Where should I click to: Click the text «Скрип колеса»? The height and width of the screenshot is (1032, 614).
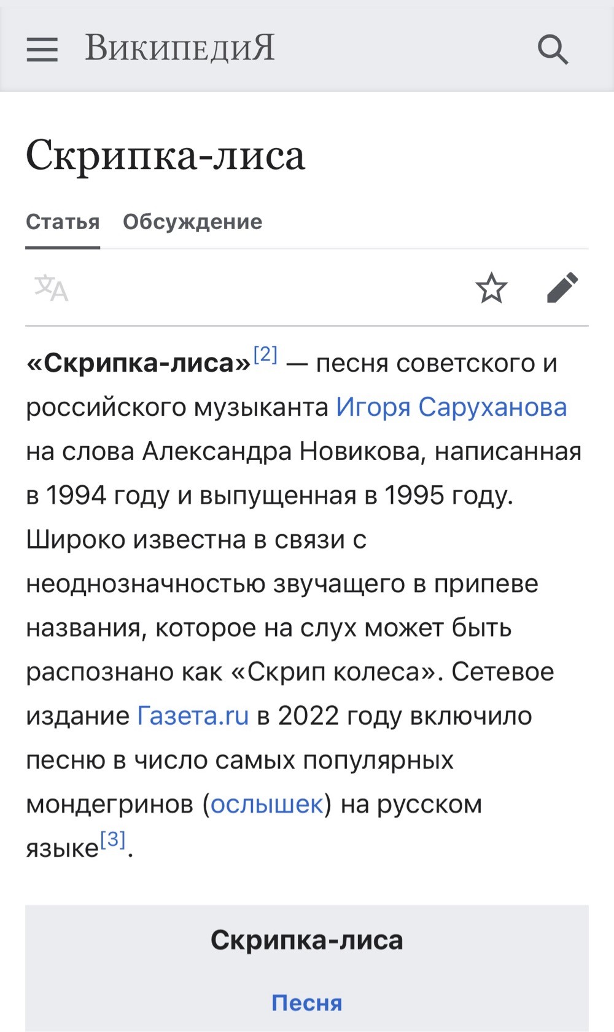[x=333, y=671]
